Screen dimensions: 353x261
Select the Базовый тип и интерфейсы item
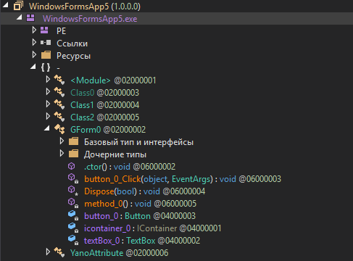(138, 142)
